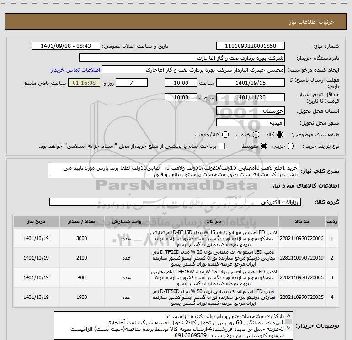The height and width of the screenshot is (340, 352).
Task: Toggle the اسناد خزانه اسلامی payment checkbox
Action: coord(222,146)
